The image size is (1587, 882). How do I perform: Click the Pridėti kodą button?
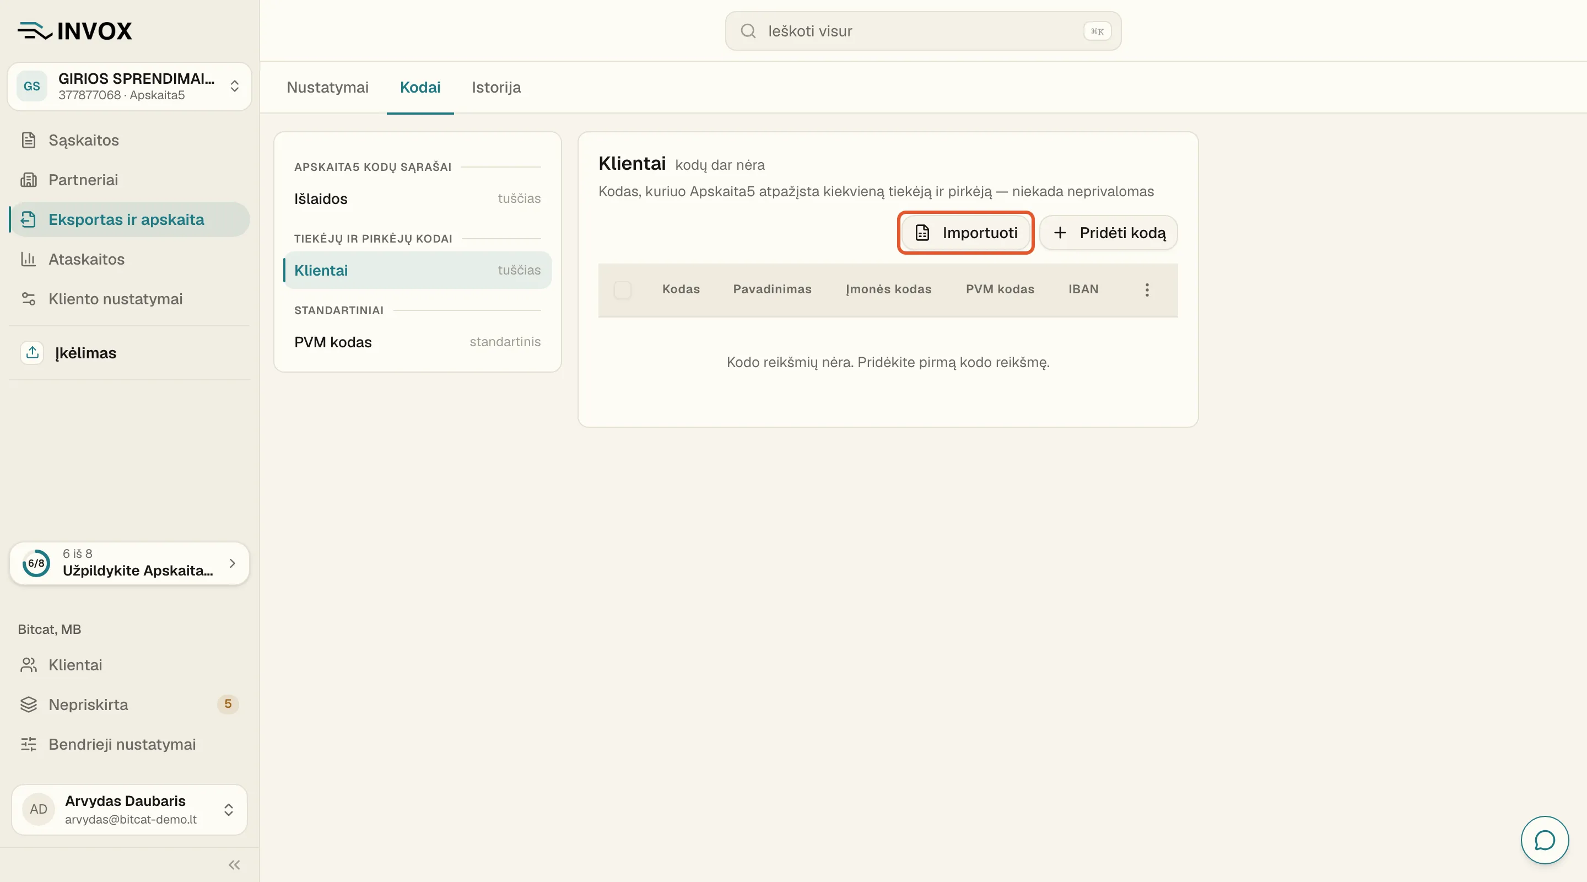[x=1108, y=233]
